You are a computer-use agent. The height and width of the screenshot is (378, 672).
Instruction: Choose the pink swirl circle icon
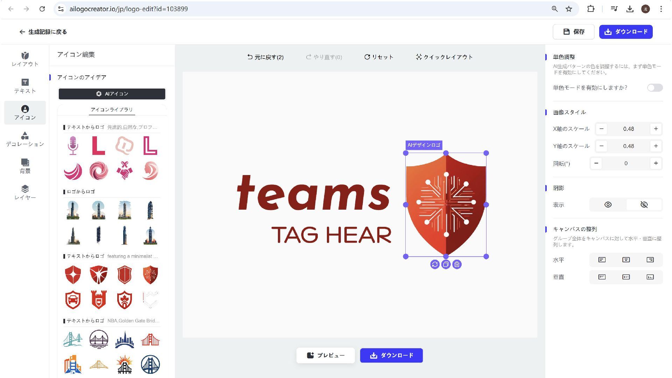pos(99,170)
